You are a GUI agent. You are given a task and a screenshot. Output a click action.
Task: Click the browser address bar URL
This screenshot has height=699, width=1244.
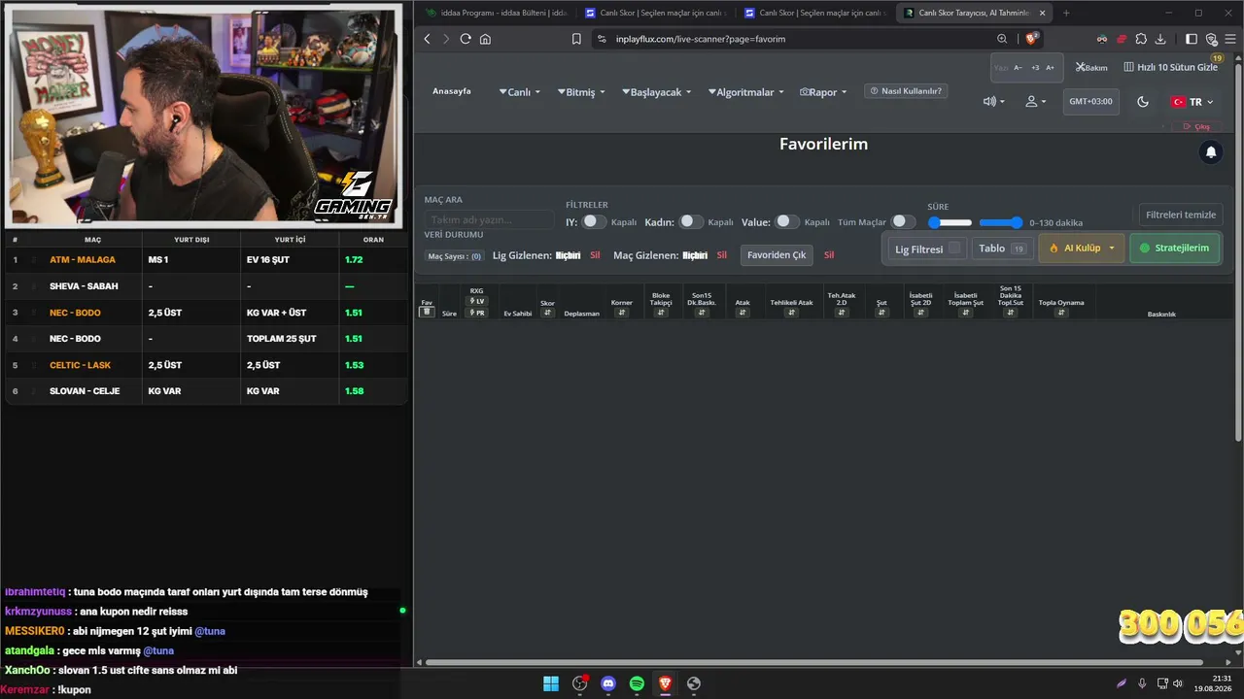click(700, 39)
